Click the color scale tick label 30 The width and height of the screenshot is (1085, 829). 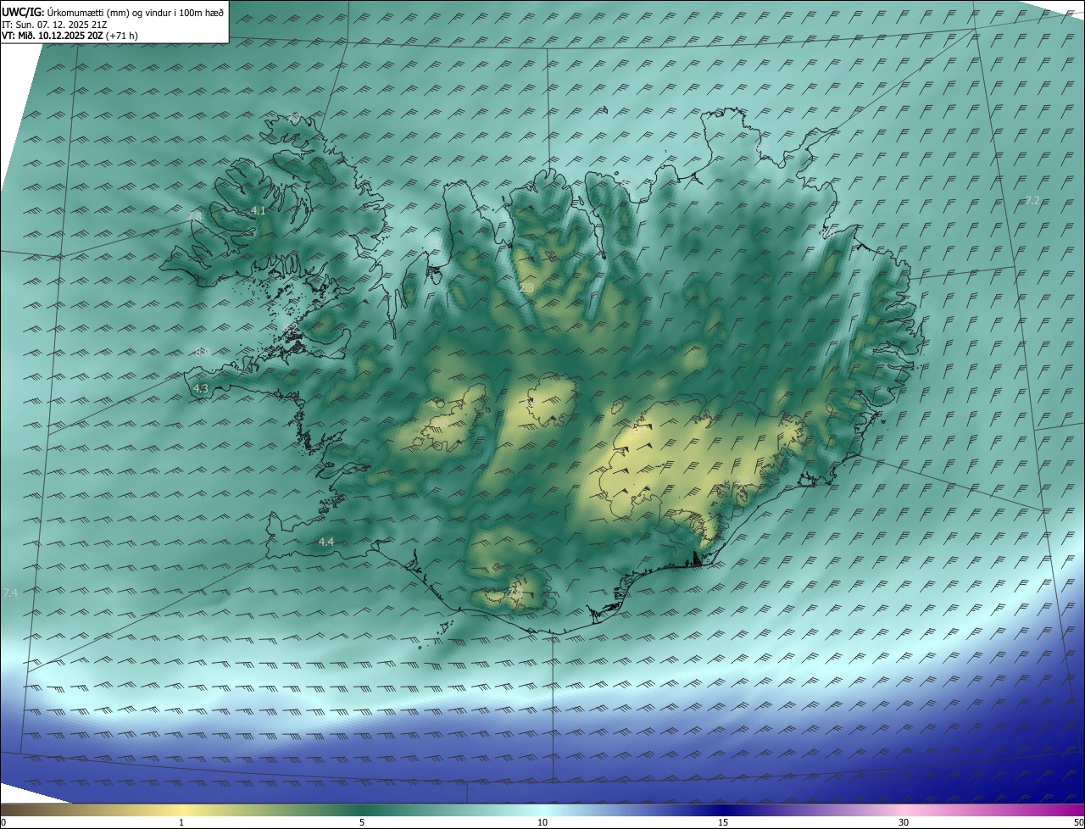pos(904,822)
